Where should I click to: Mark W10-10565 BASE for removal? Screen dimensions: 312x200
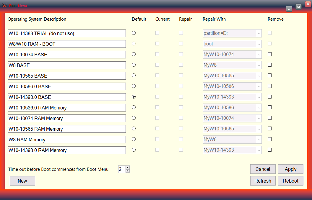[x=270, y=76]
